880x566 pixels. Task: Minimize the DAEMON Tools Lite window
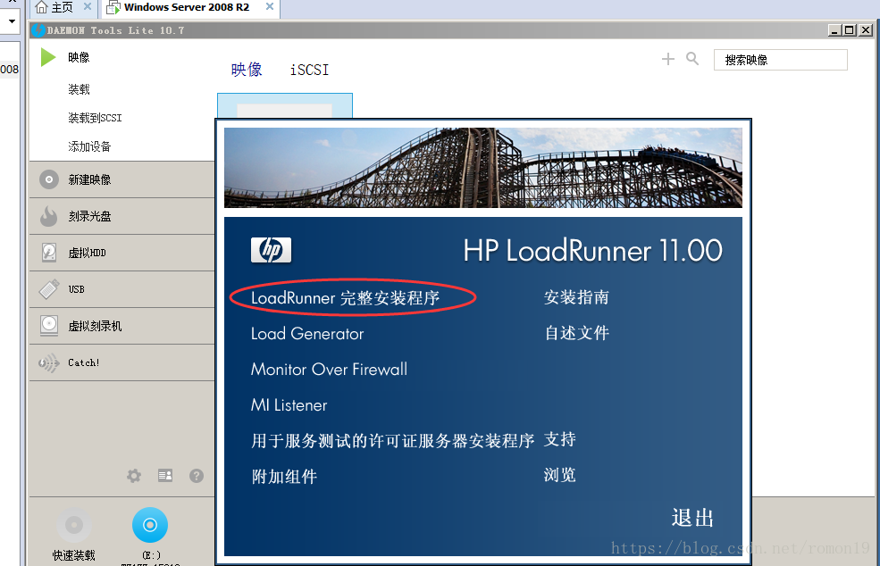click(834, 30)
